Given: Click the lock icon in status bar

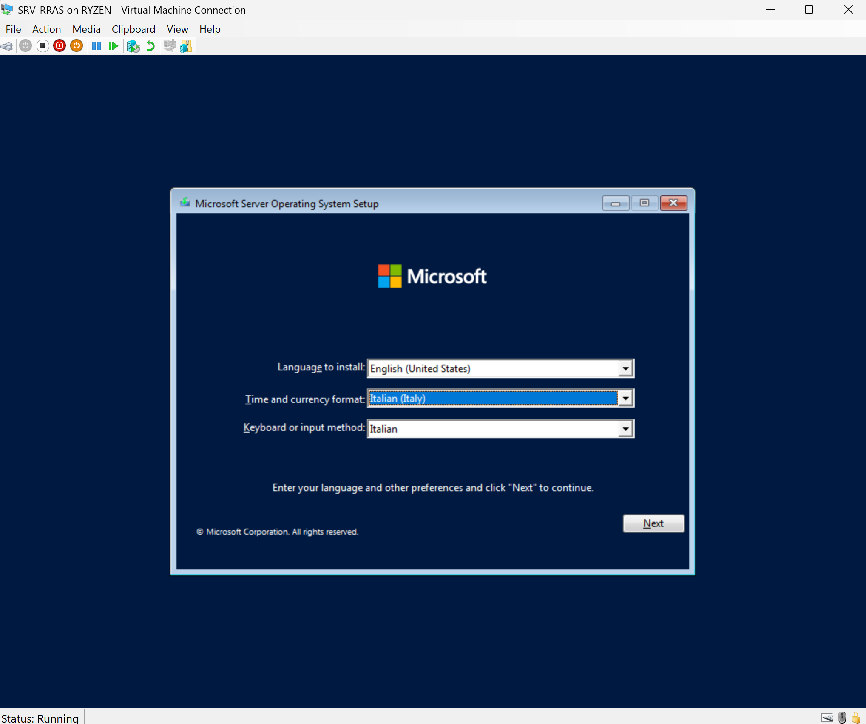Looking at the screenshot, I should pyautogui.click(x=856, y=718).
